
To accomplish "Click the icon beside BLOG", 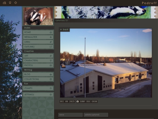I will pos(51,74).
